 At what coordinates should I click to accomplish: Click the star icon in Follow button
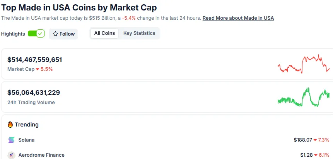pyautogui.click(x=55, y=34)
